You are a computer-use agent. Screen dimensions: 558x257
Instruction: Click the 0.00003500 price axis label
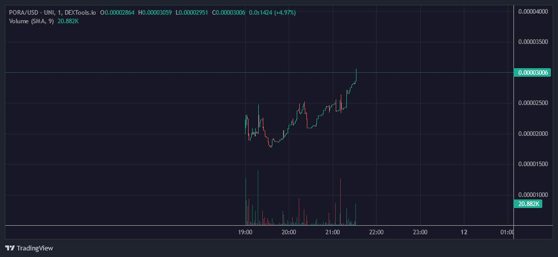coord(533,42)
